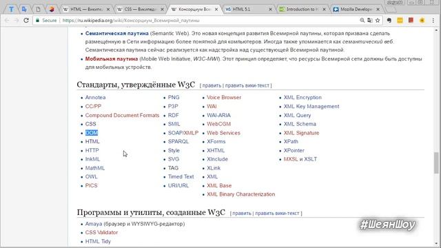Open the Amaya link

(94, 224)
